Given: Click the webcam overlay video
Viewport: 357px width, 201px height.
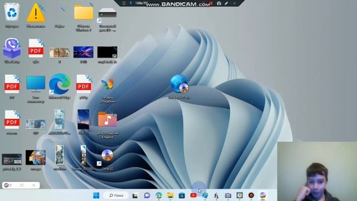Looking at the screenshot, I should [317, 171].
